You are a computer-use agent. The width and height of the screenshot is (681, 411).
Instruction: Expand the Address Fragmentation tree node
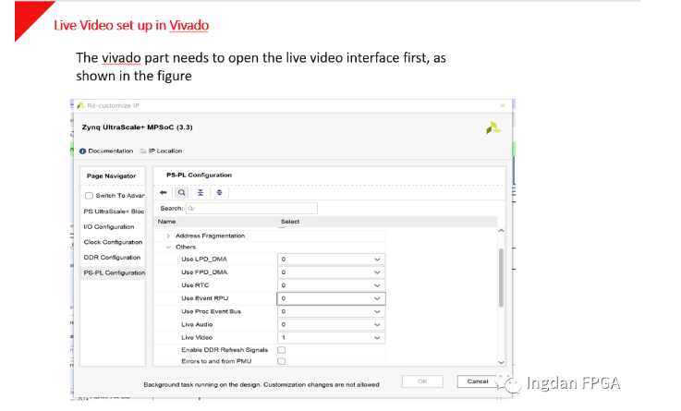pos(168,236)
